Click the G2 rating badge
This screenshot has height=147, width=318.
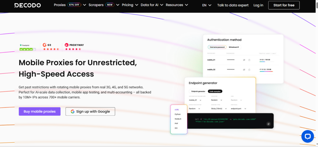point(51,47)
